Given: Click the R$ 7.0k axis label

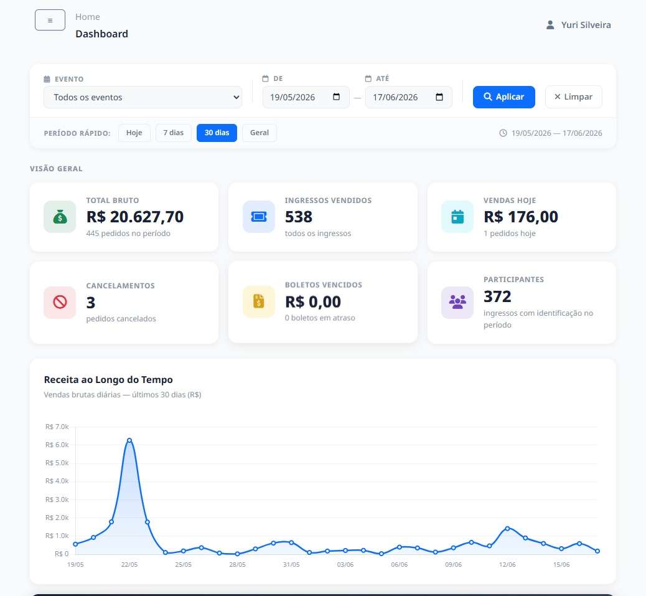Looking at the screenshot, I should click(57, 427).
